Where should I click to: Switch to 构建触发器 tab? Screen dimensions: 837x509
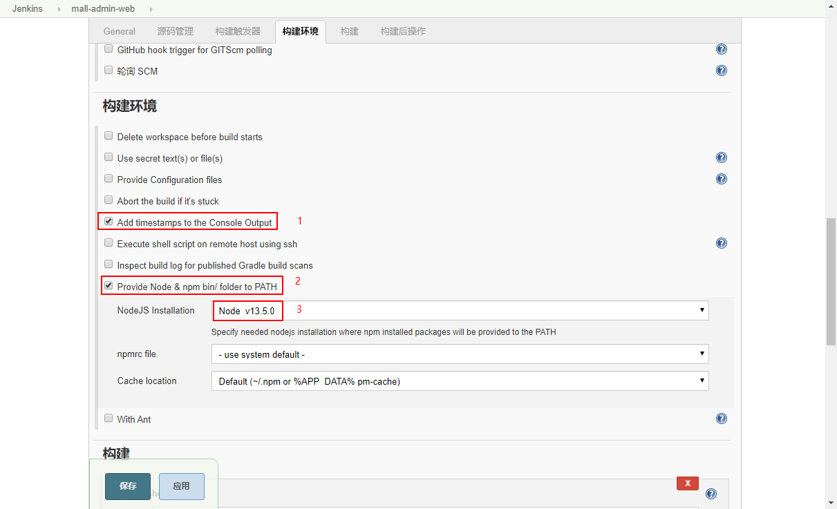[238, 31]
